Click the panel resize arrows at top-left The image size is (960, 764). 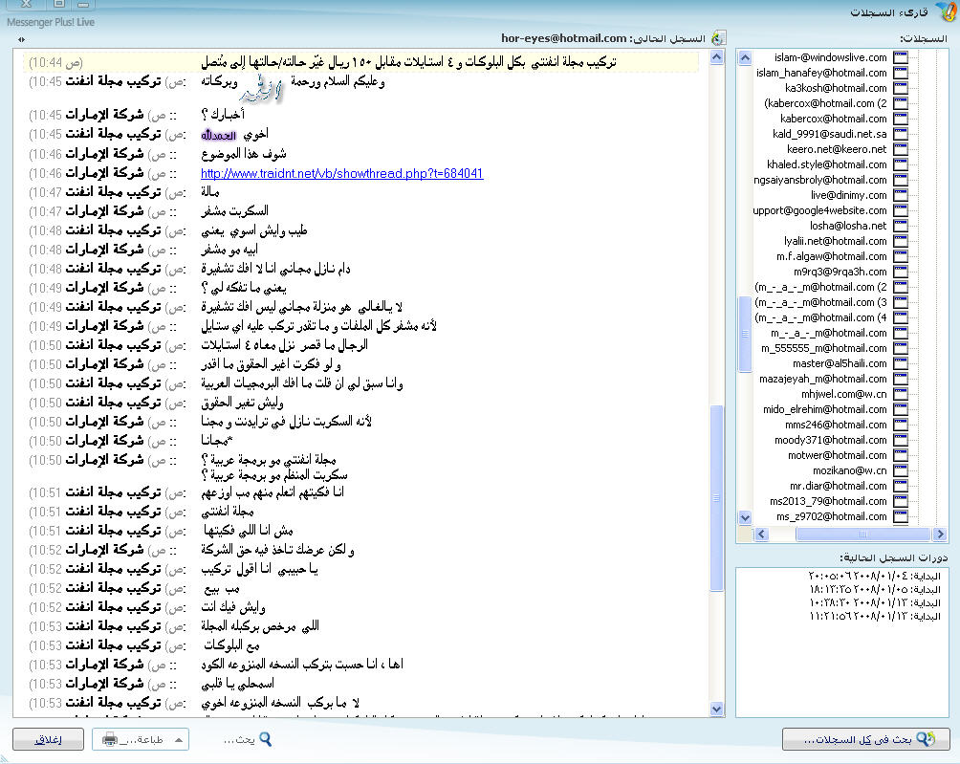coord(22,39)
